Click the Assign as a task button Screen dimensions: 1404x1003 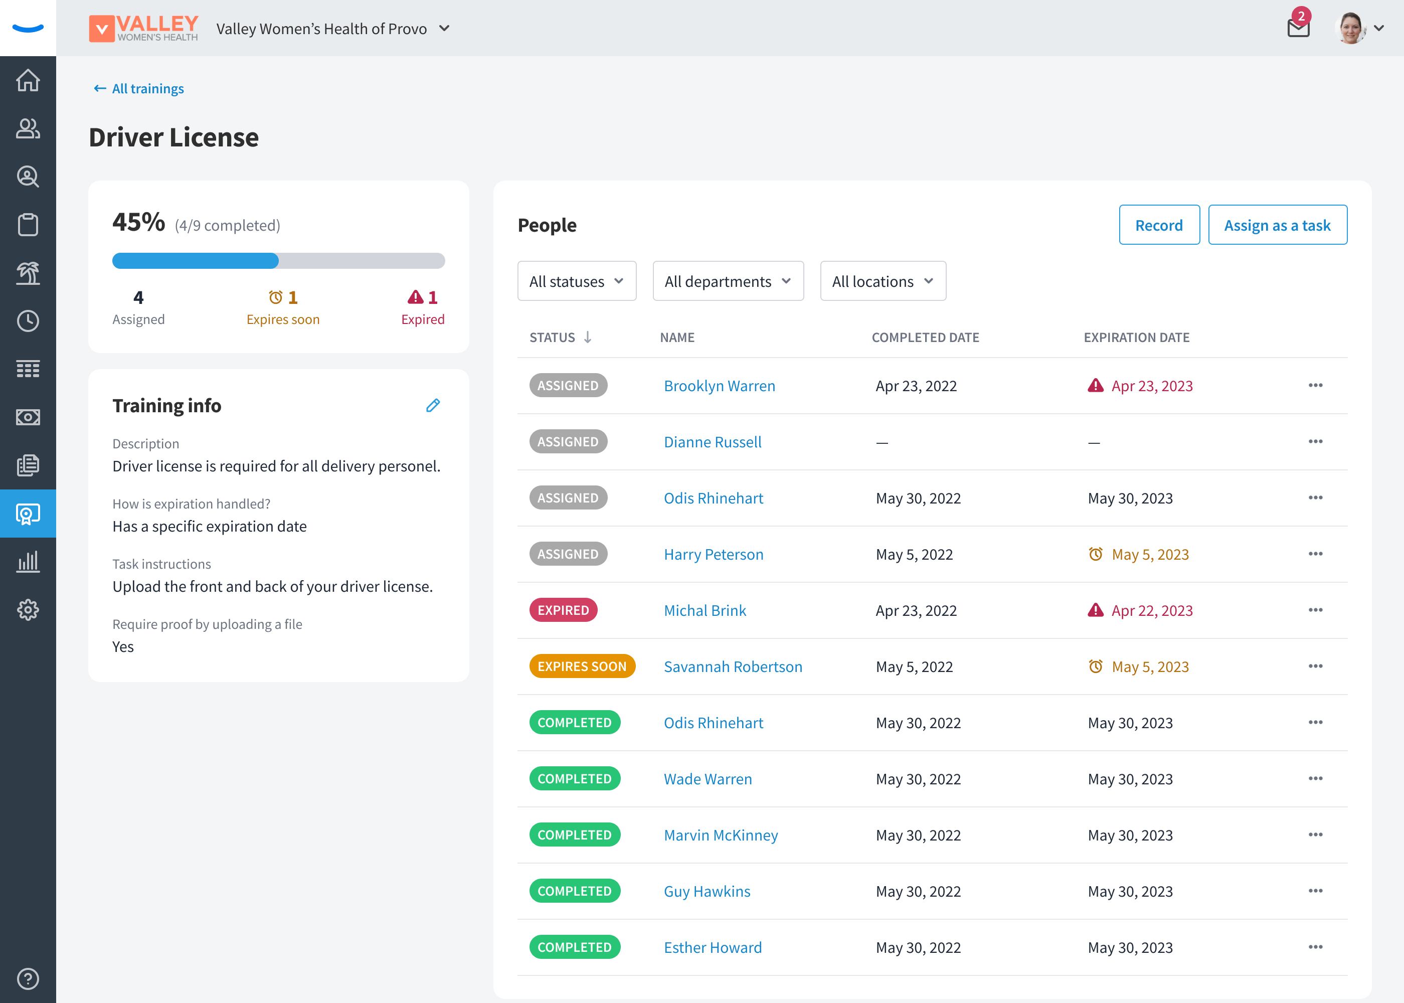(1277, 225)
